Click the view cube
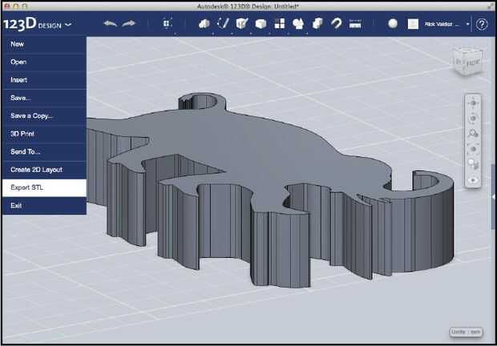This screenshot has height=346, width=497. pos(467,62)
